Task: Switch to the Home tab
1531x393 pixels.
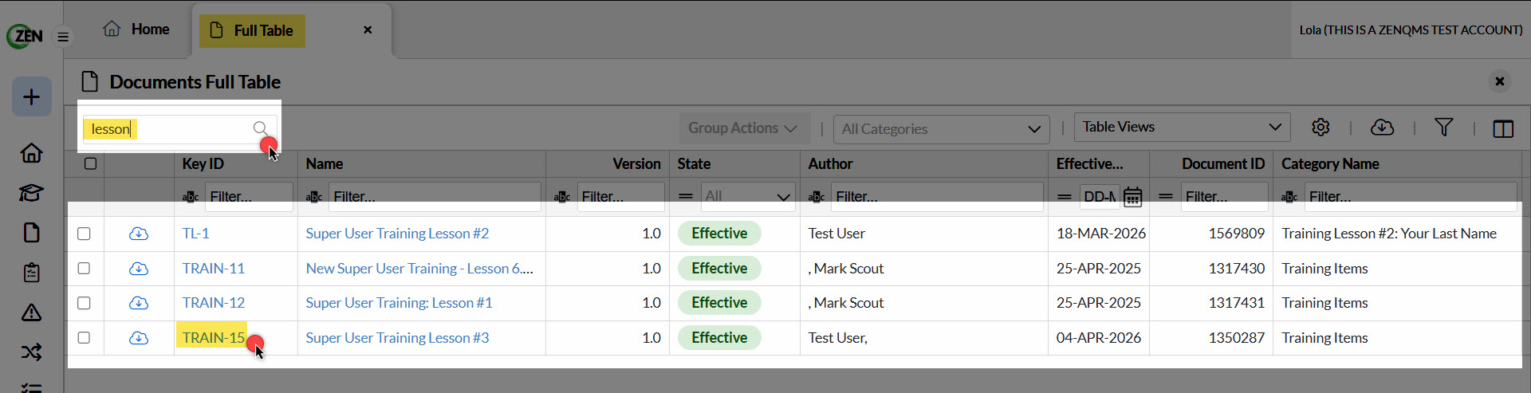Action: click(136, 29)
